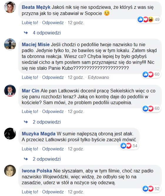Click the Haha reaction on Beata's comment
The image size is (165, 196).
(151, 19)
